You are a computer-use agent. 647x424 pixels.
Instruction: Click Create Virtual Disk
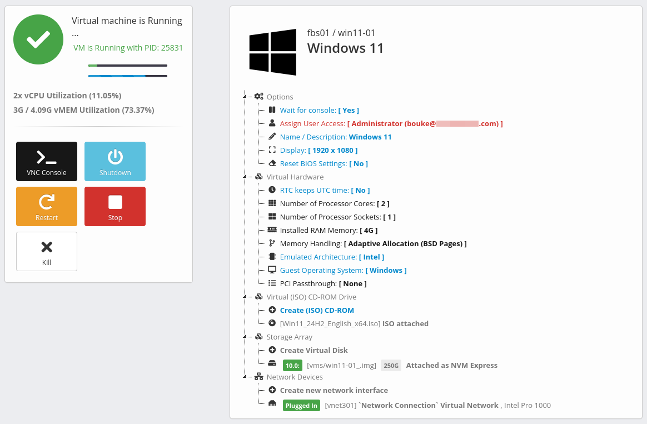tap(313, 350)
